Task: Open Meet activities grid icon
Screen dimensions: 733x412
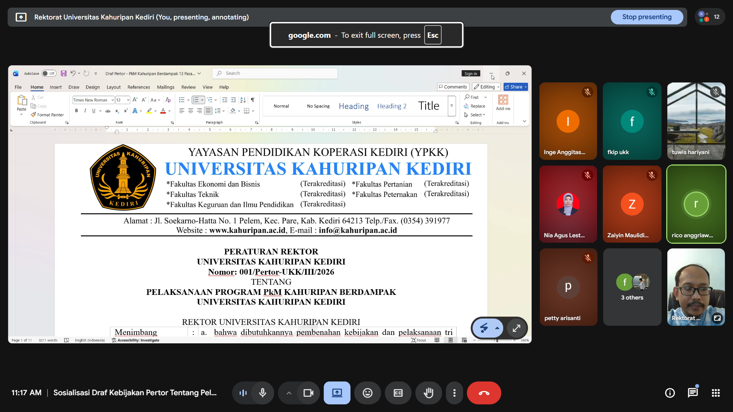Action: point(716,393)
